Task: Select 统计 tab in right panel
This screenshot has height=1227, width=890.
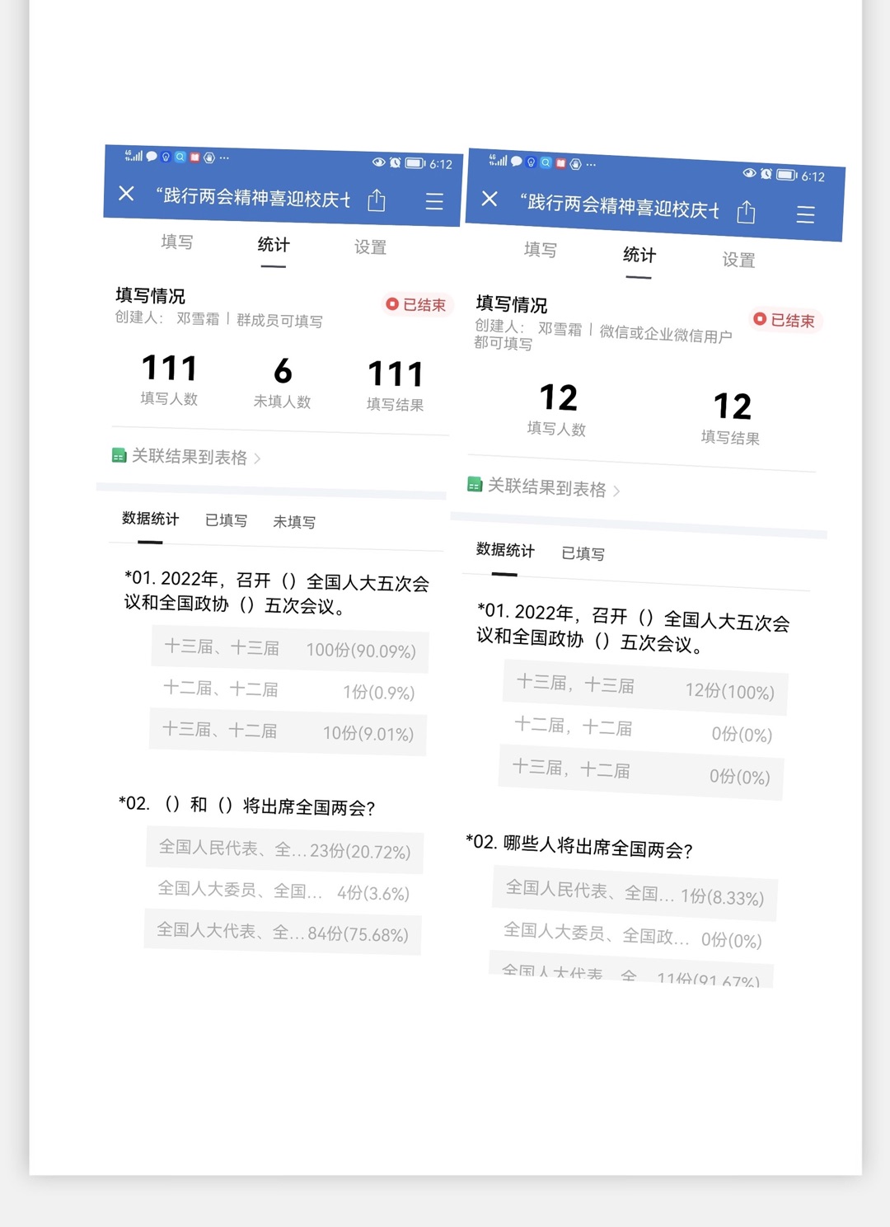Action: click(x=639, y=256)
